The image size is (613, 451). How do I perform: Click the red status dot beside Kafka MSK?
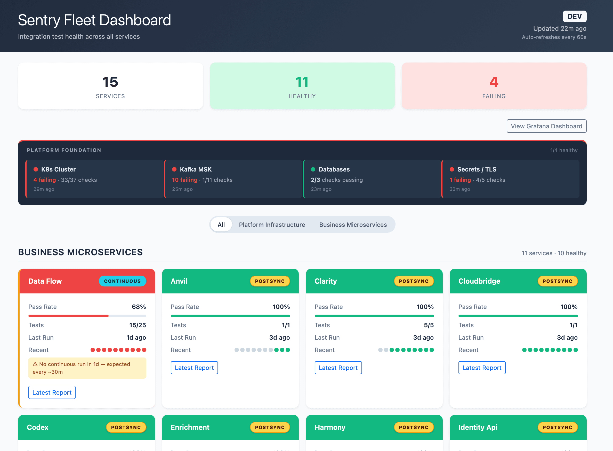tap(174, 169)
